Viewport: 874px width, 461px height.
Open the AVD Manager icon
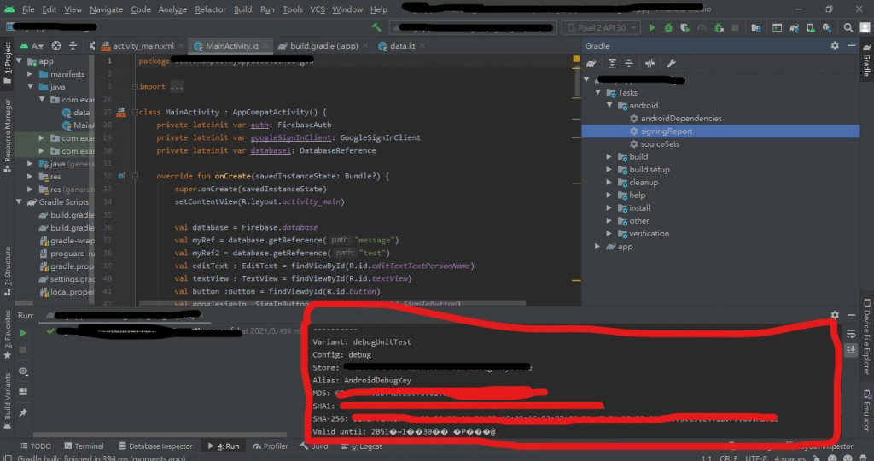tap(811, 27)
